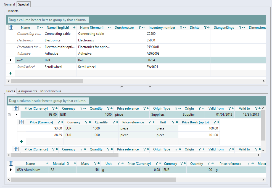Add a new row in the Elements grid
This screenshot has height=188, width=272.
point(10,73)
